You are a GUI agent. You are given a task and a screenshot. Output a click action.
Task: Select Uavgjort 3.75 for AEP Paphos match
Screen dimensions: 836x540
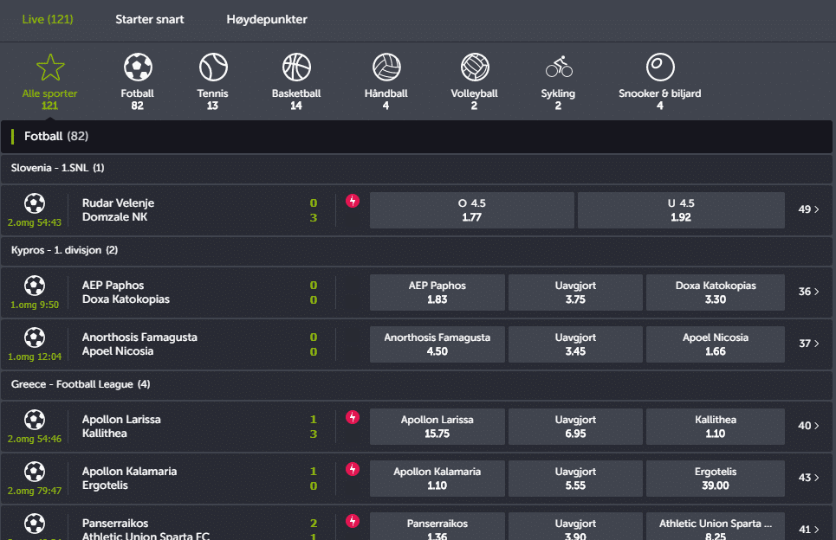pos(575,292)
